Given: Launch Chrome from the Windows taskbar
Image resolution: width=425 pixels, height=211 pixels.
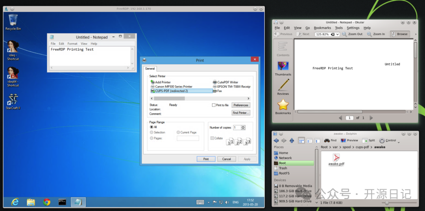Looking at the screenshot, I should coord(47,202).
